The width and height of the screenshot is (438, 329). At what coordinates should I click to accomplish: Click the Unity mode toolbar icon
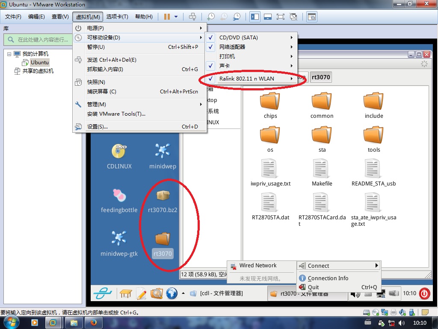click(293, 17)
